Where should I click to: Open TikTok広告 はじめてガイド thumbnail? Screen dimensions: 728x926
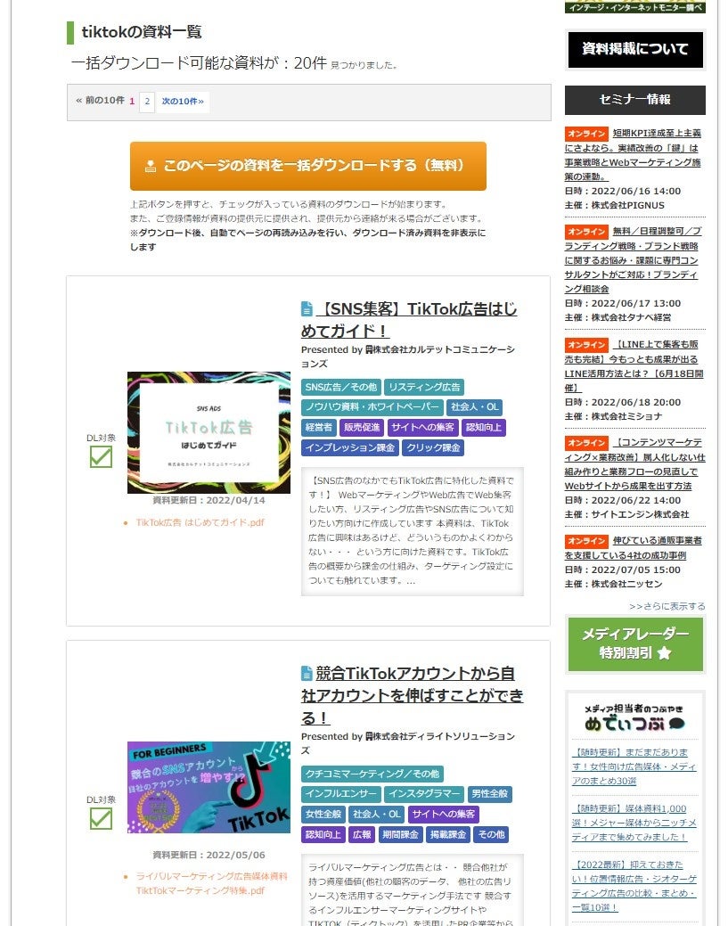pos(209,432)
